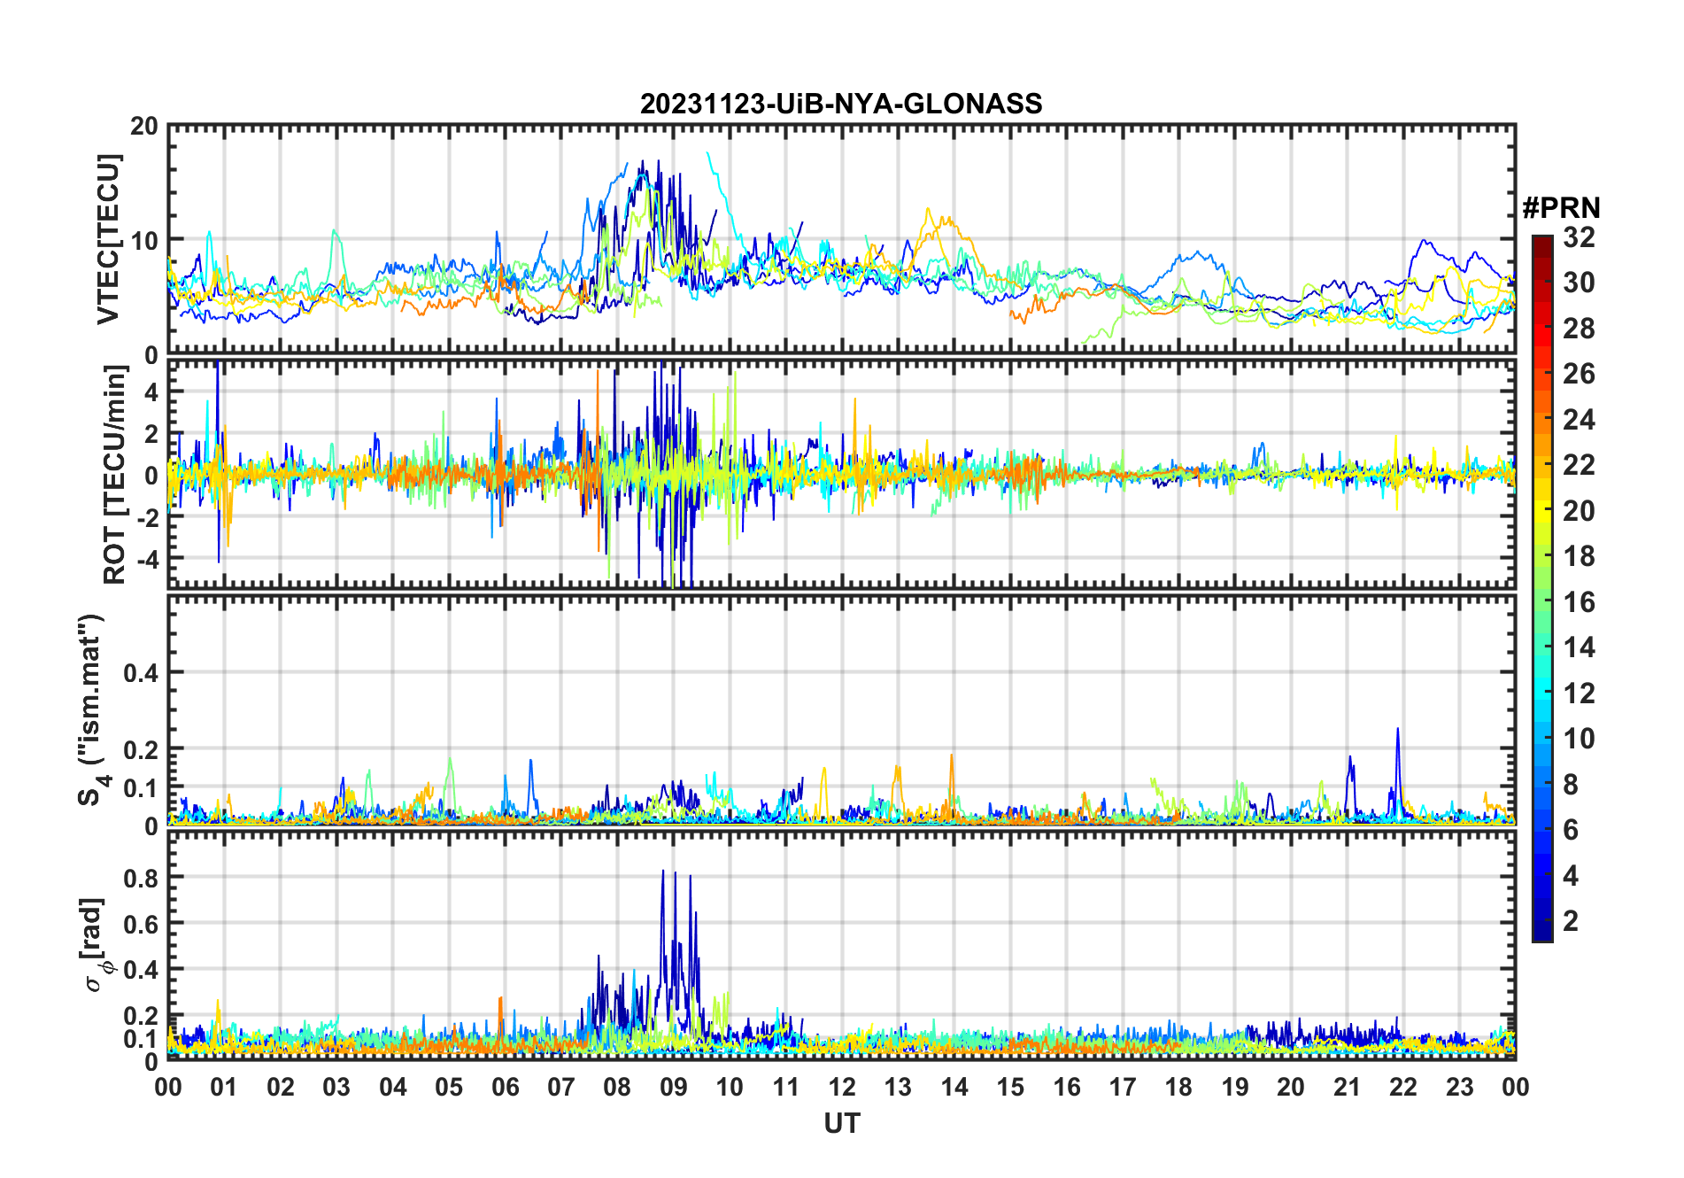
Task: Click the 0.8 tick on σφ axis
Action: point(141,878)
